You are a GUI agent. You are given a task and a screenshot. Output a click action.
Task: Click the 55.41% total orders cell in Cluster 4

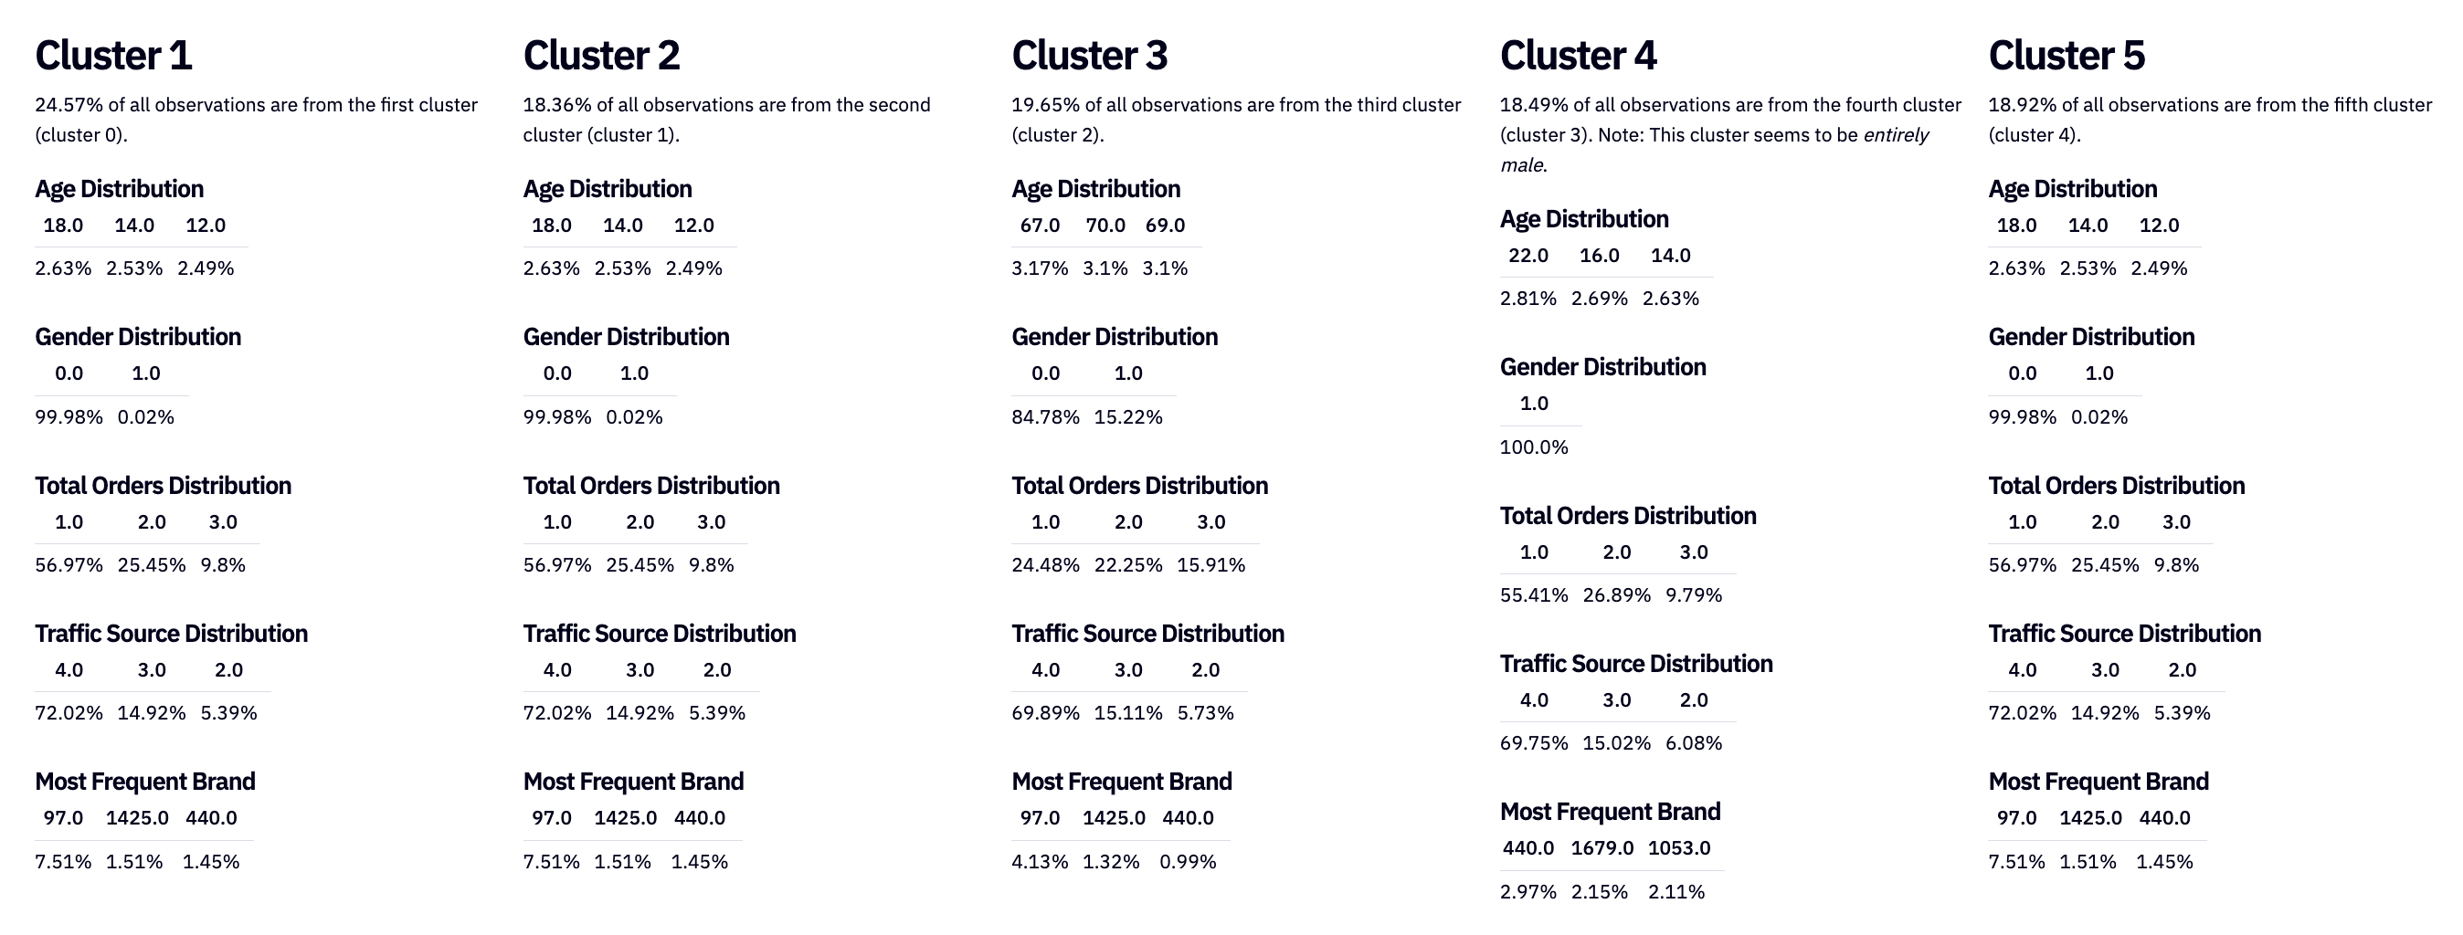[1534, 594]
